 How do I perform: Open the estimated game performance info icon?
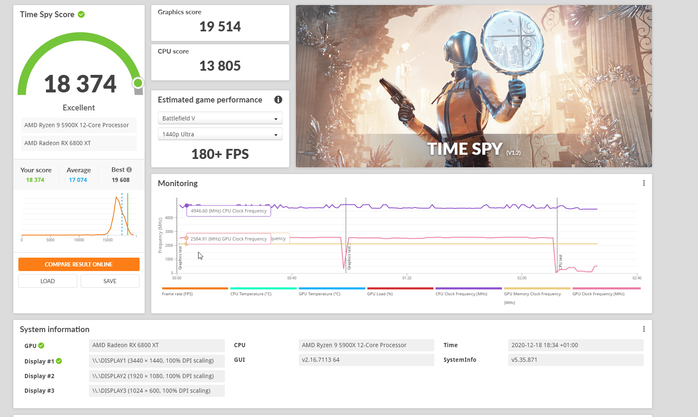(278, 100)
